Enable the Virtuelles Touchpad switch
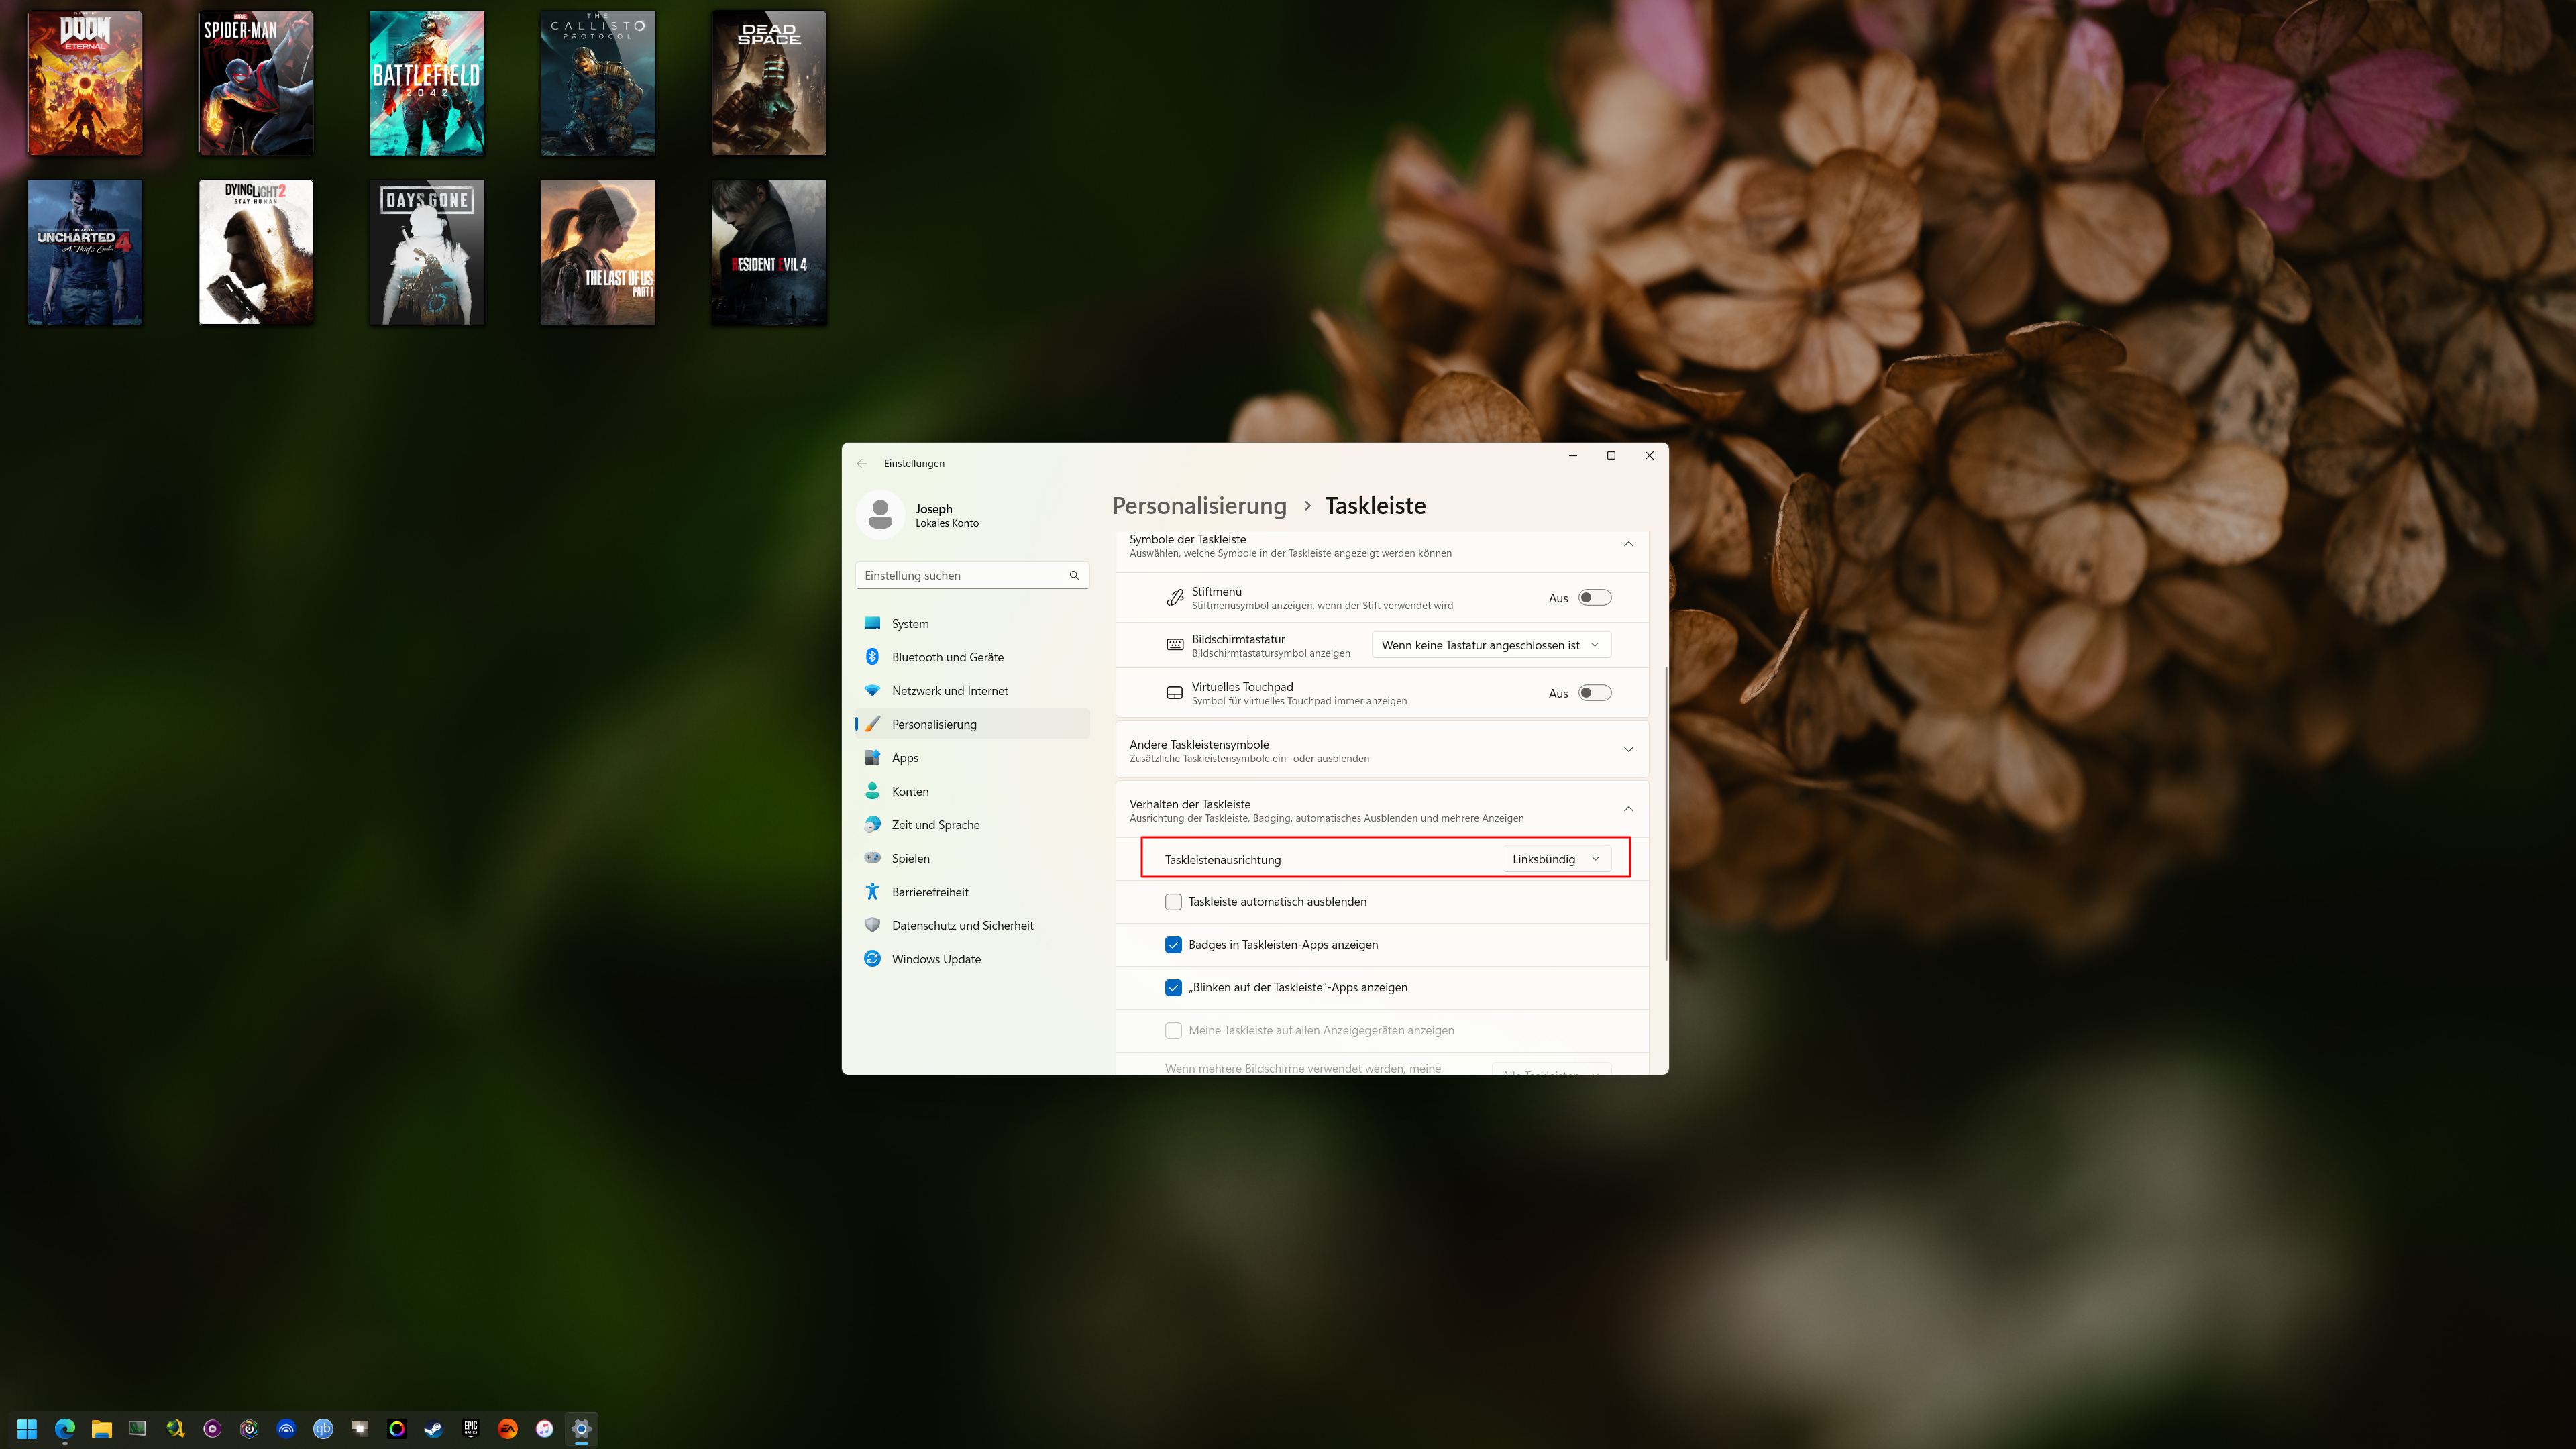The height and width of the screenshot is (1449, 2576). point(1594,693)
